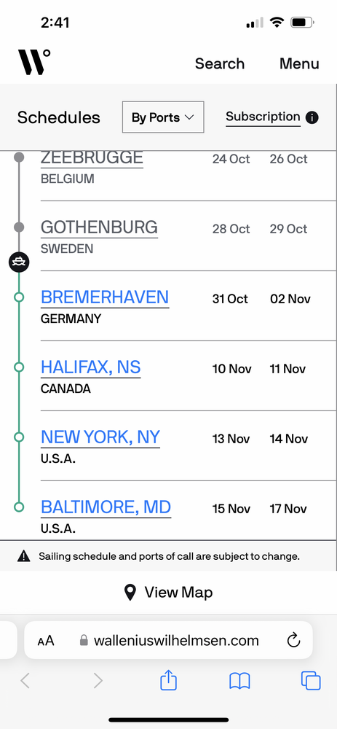Open the Safari share sheet icon
Viewport: 337px width, 729px height.
tap(169, 680)
